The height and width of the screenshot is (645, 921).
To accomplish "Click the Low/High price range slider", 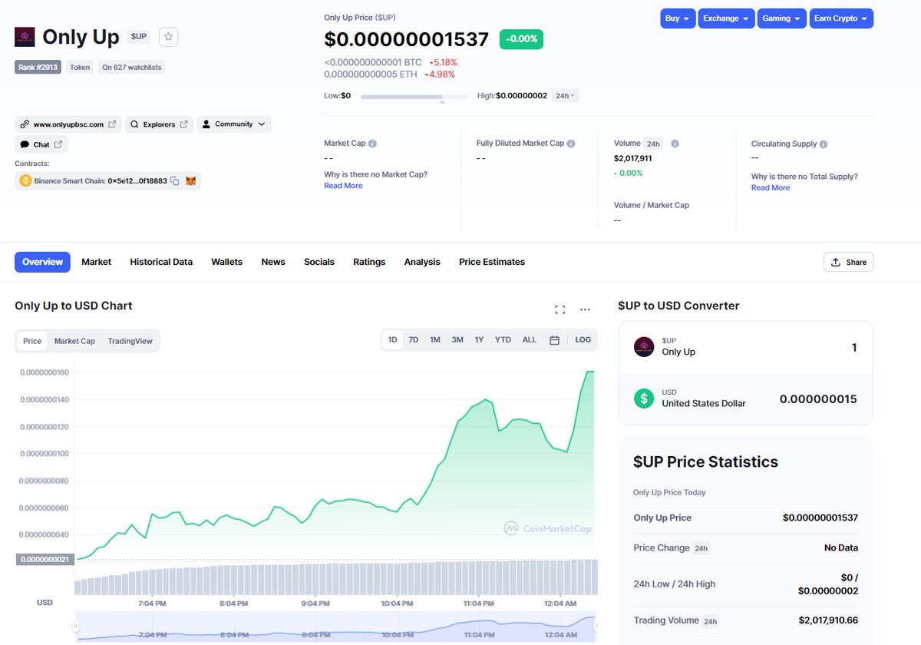I will [413, 96].
